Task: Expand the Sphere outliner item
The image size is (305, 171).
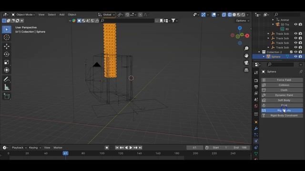Action: [x=264, y=57]
